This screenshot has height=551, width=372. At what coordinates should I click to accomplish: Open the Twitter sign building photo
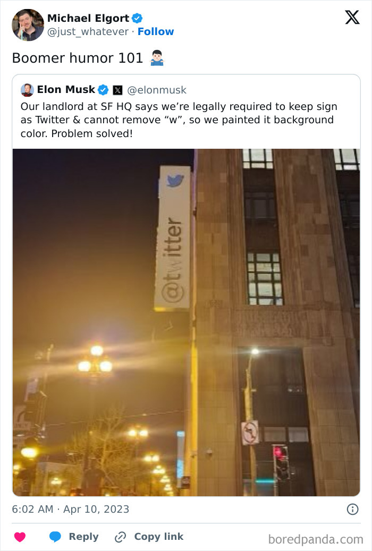[x=187, y=322]
